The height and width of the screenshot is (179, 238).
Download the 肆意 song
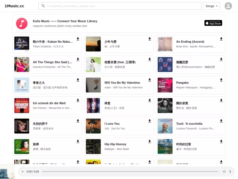pyautogui.click(x=150, y=101)
